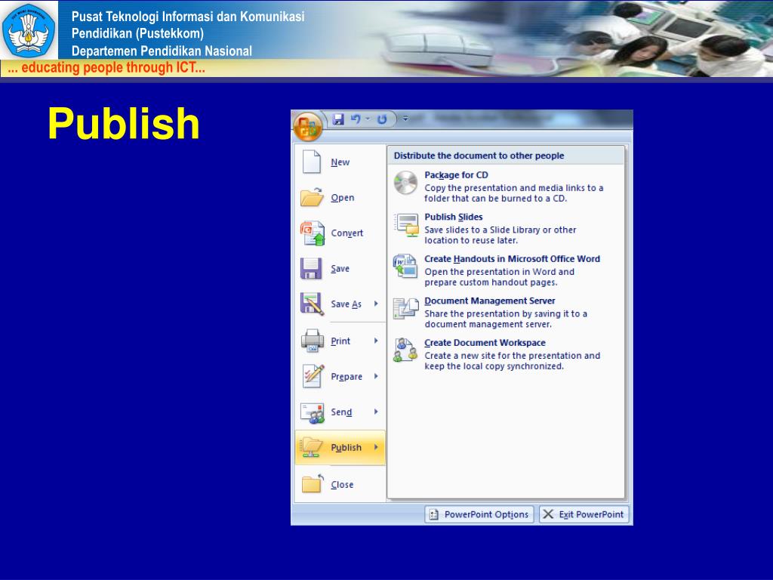Expand the Publish submenu arrow
This screenshot has height=580, width=773.
click(x=376, y=447)
